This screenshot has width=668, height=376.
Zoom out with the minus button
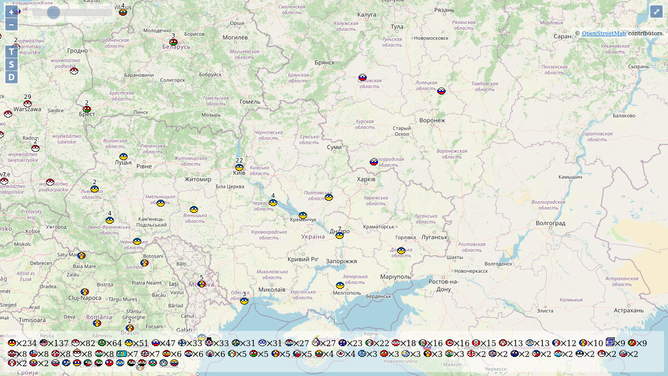pos(12,24)
